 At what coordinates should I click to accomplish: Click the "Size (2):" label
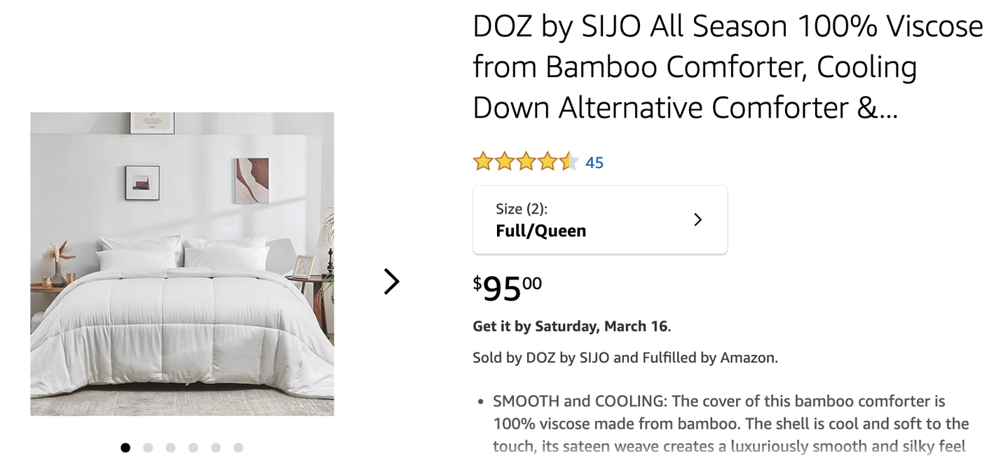click(522, 209)
